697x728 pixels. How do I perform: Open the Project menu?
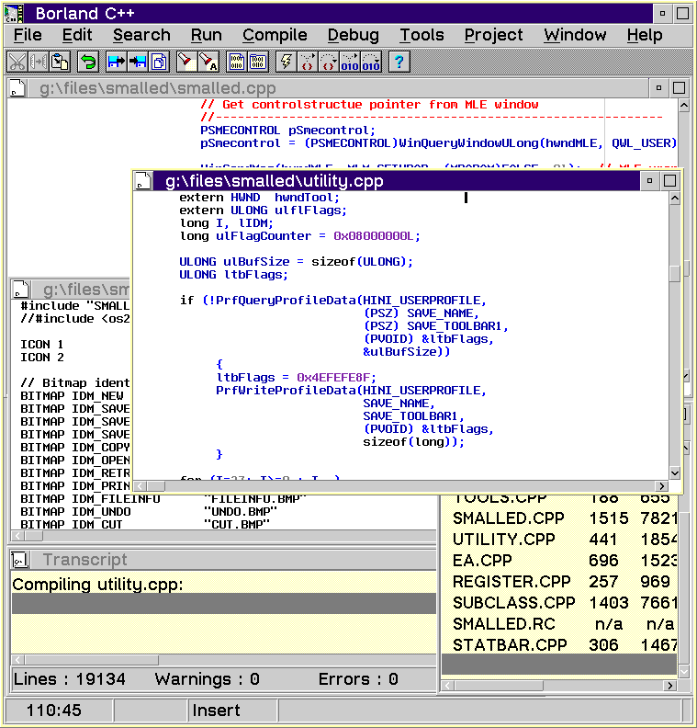click(x=493, y=35)
